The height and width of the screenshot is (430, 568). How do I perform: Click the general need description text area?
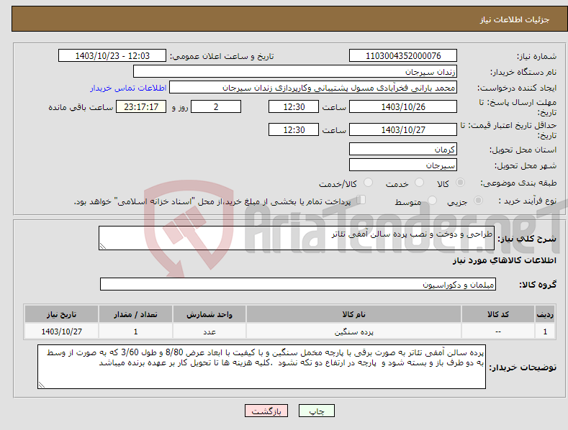pos(297,238)
